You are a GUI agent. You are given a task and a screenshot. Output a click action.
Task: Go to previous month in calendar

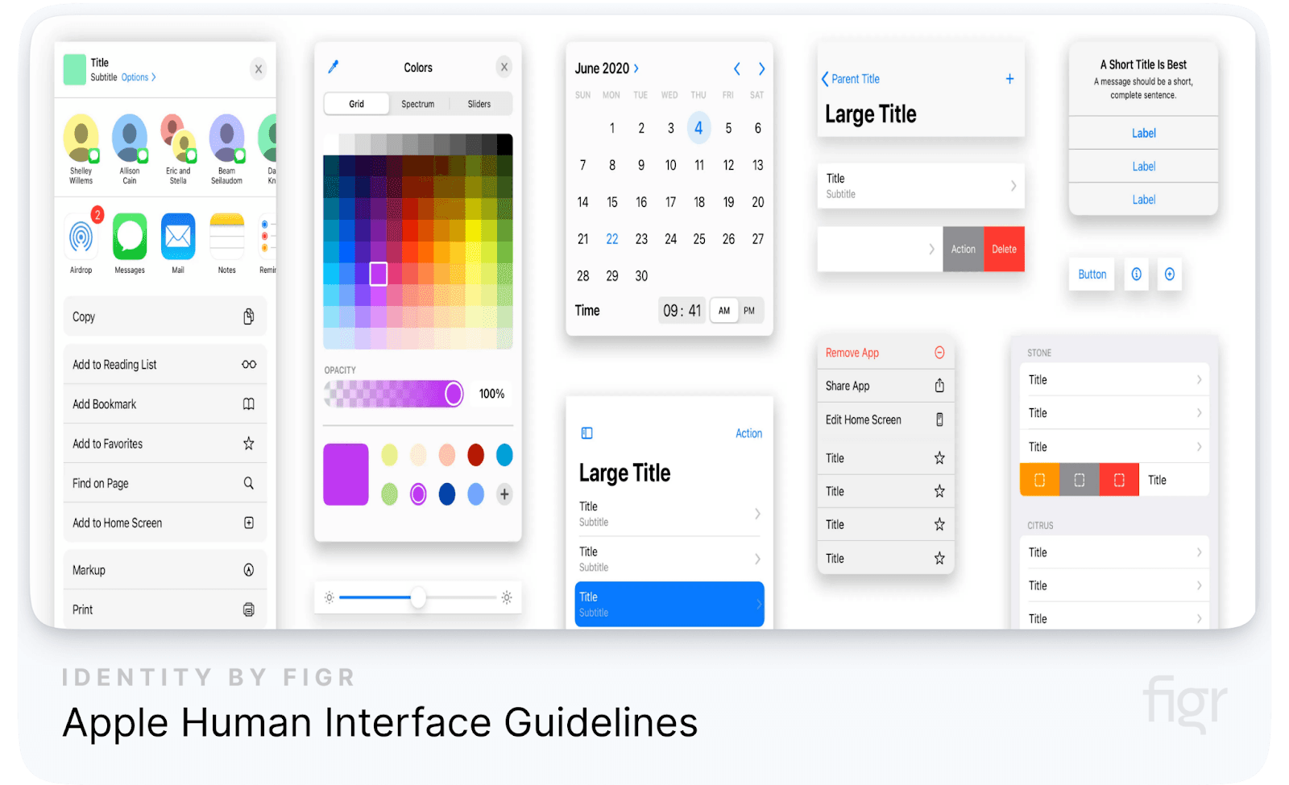736,68
